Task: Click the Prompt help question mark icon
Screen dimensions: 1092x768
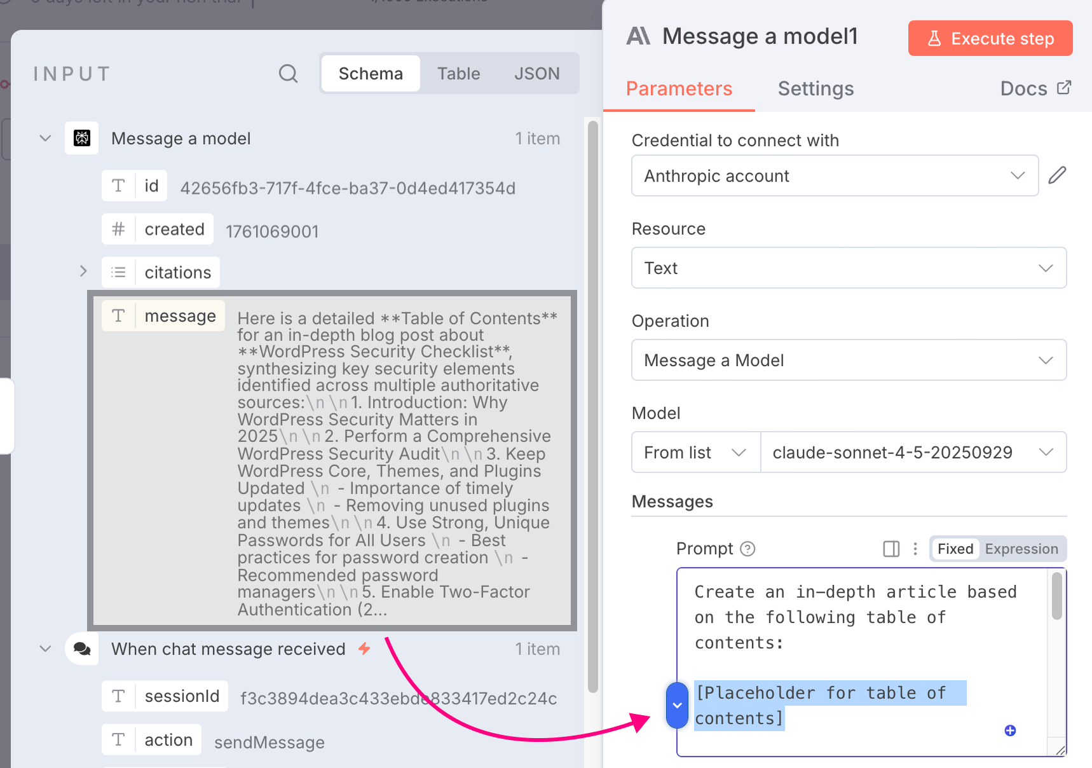Action: pos(748,549)
